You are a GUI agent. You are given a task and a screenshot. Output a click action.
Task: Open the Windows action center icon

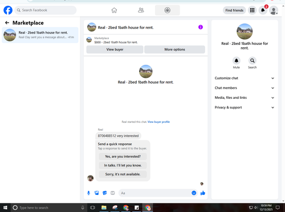click(278, 207)
